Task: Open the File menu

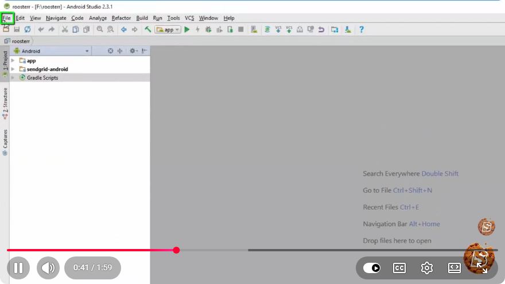Action: tap(6, 18)
